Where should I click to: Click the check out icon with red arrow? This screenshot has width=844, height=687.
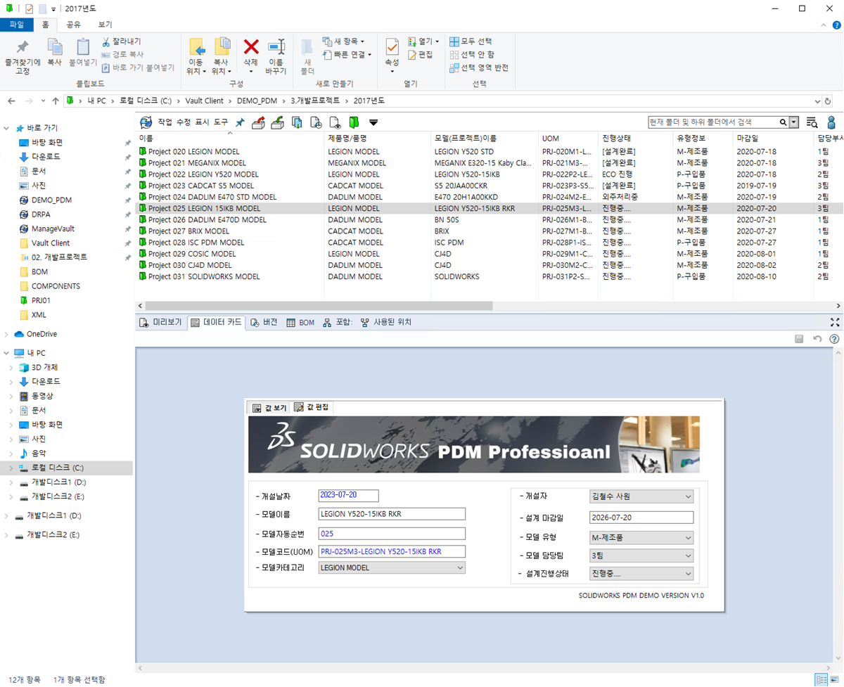pyautogui.click(x=258, y=122)
